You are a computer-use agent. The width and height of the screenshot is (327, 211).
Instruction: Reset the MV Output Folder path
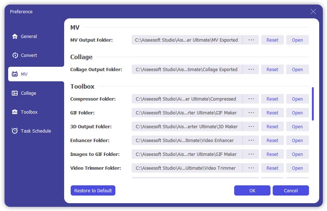click(272, 40)
